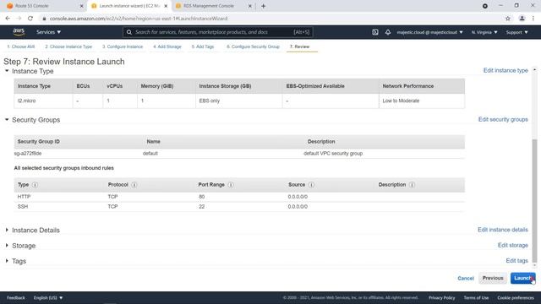Click the browser forward arrow
Viewport: 541px width, 304px height.
pyautogui.click(x=19, y=19)
